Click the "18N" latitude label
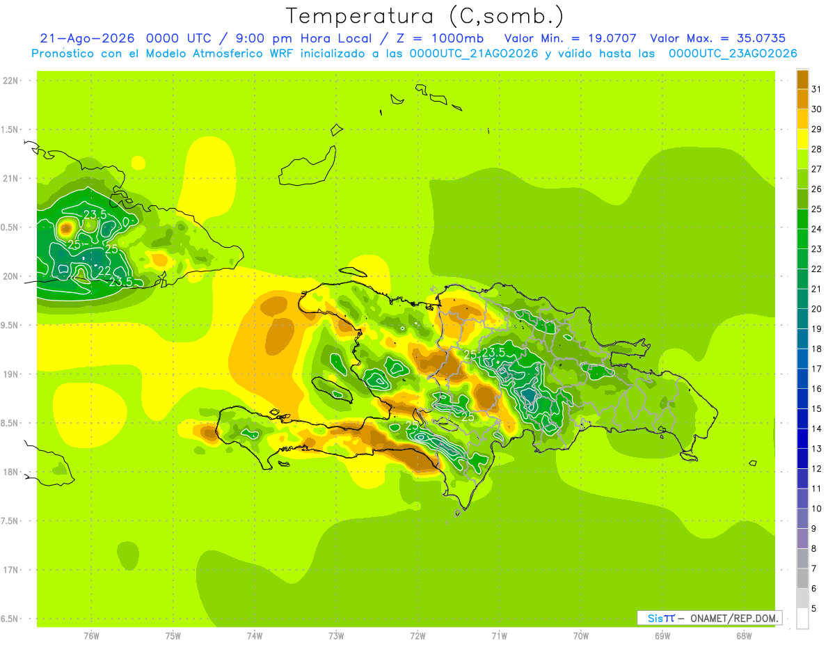The image size is (835, 645). [x=11, y=472]
